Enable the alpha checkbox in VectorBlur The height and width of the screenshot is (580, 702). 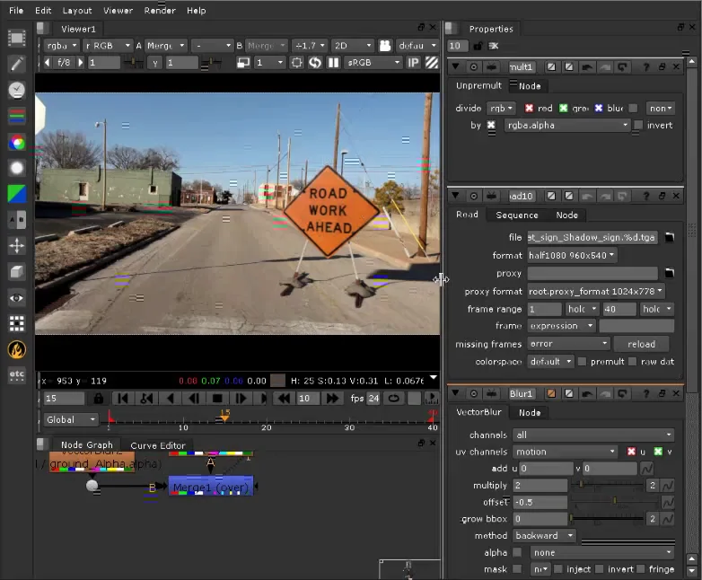tap(517, 552)
